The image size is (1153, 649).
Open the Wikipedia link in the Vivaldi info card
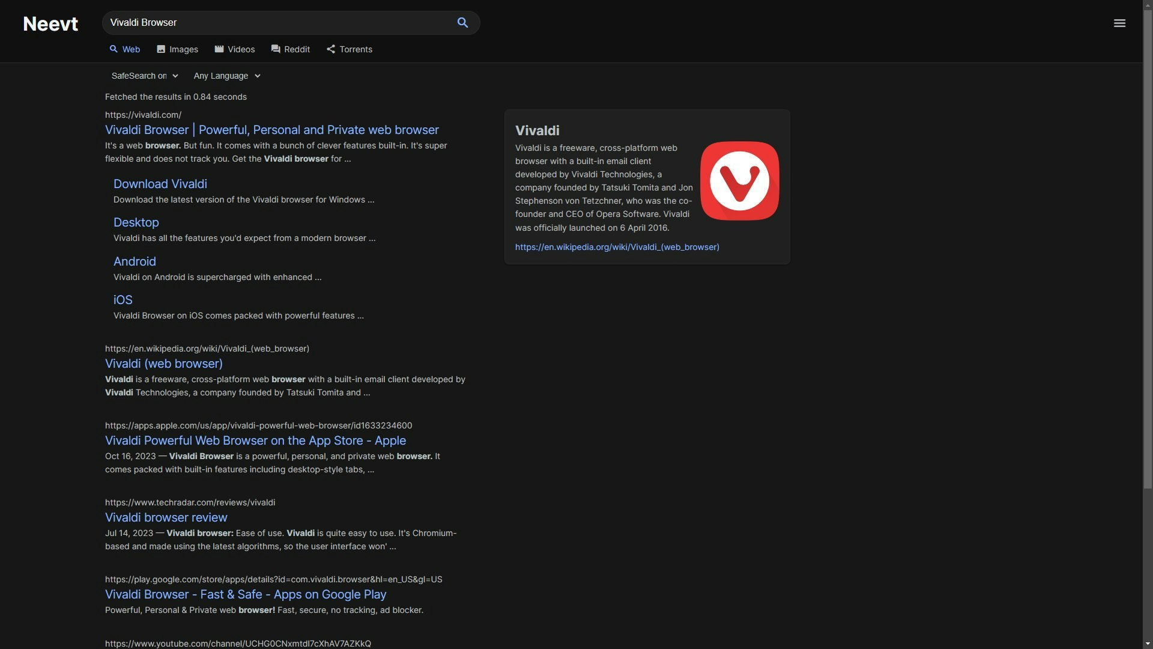point(617,247)
